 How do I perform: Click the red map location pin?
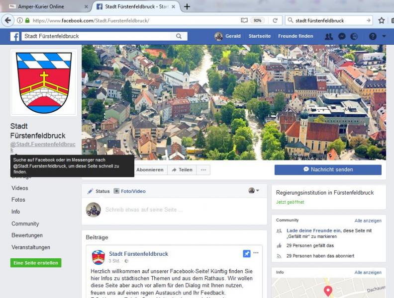[328, 291]
